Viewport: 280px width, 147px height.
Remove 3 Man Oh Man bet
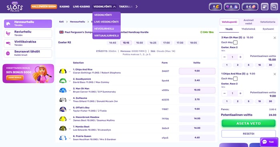point(275,38)
